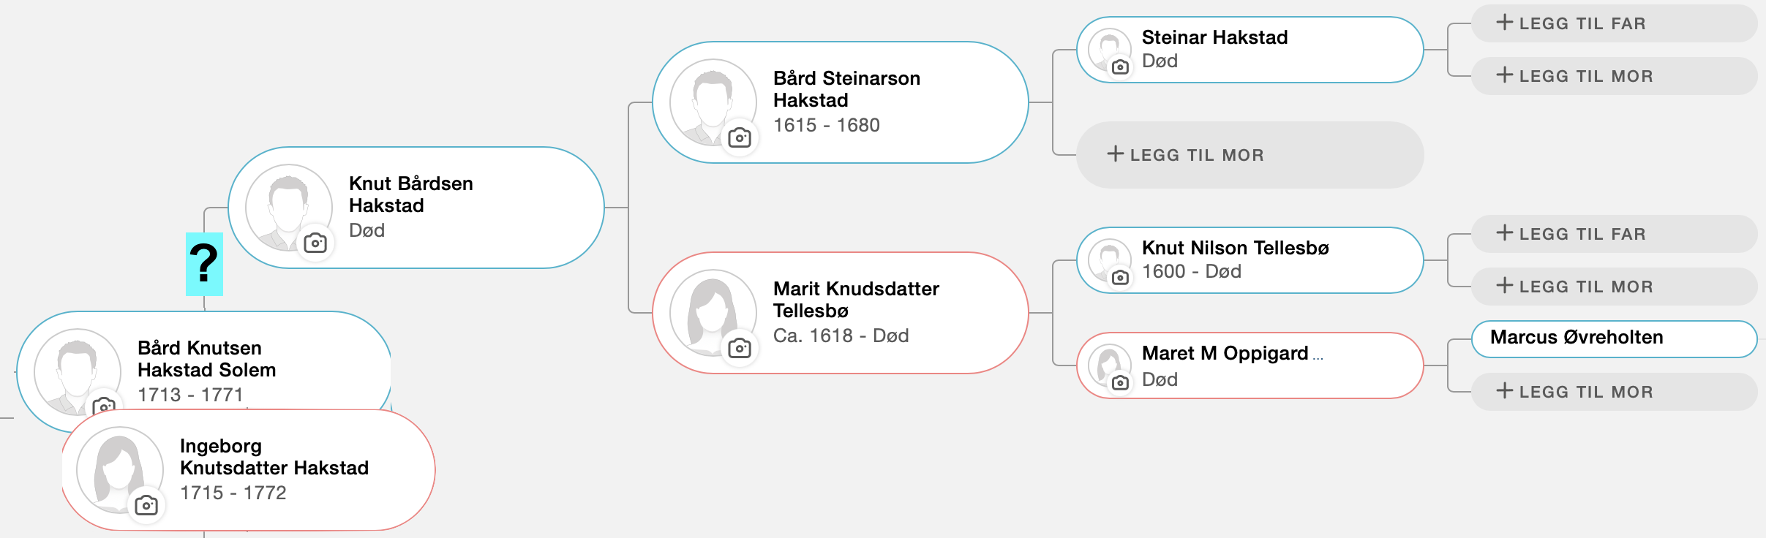Click camera icon on Steinar Hakstad card

[x=1120, y=67]
